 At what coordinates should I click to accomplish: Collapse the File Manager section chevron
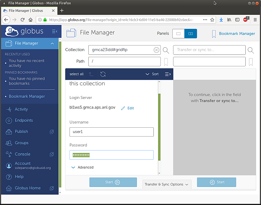(x=52, y=44)
